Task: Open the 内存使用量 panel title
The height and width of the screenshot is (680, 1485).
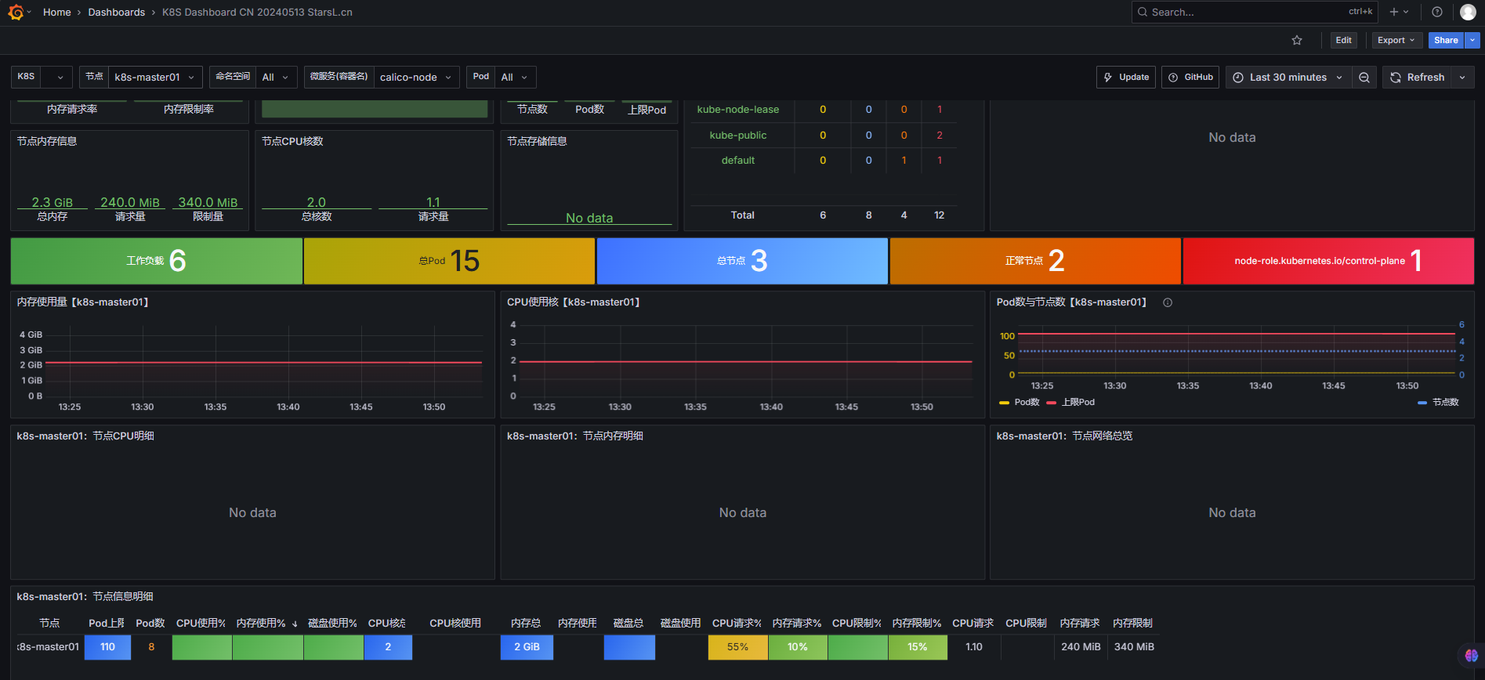Action: point(82,302)
